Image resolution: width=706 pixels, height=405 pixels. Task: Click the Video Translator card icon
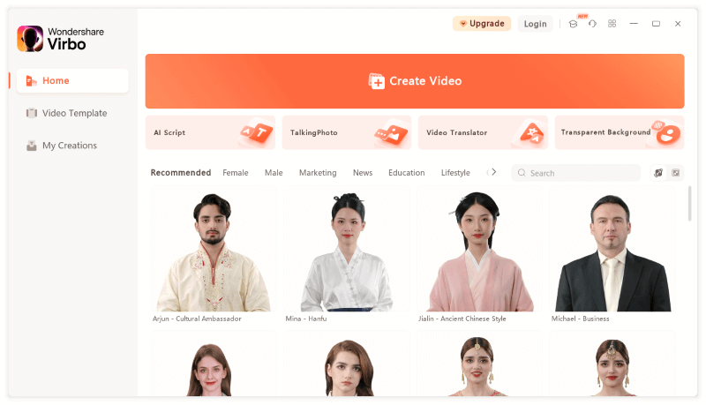click(531, 132)
